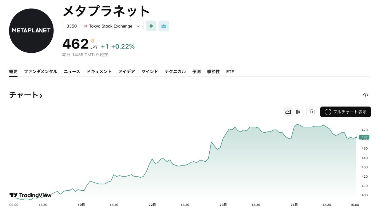Click the orange delayed-data 遅 indicator
The width and height of the screenshot is (380, 212).
coord(92,41)
